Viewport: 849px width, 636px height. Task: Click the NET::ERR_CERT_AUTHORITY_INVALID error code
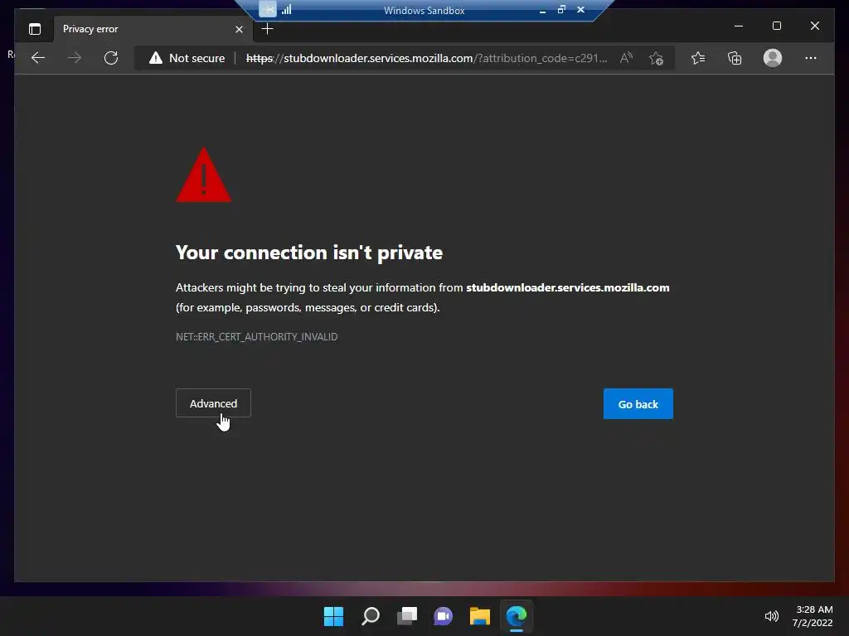click(257, 336)
